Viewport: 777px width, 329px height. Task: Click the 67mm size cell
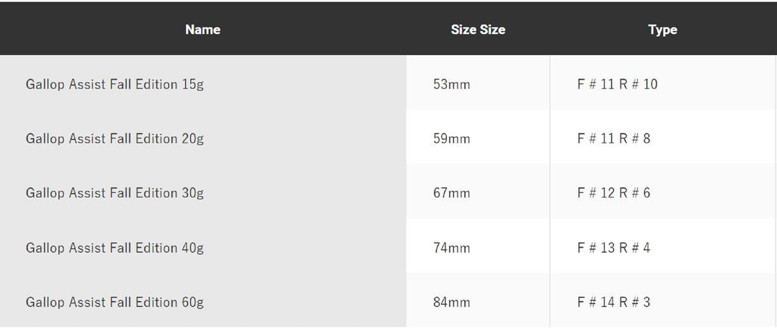point(451,193)
